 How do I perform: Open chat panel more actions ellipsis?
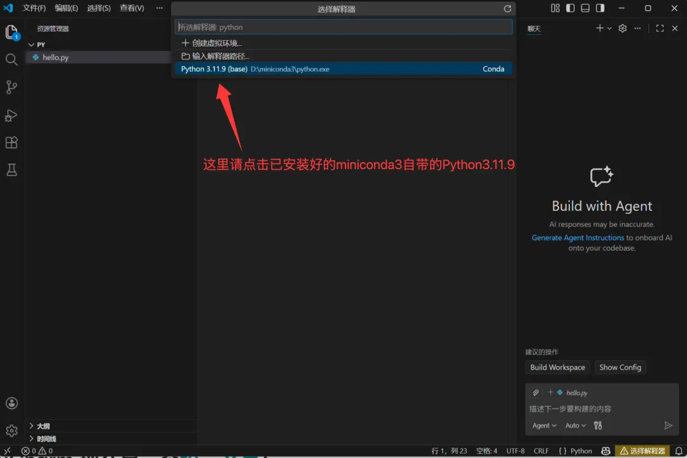637,29
